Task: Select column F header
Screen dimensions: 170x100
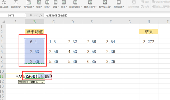Action: coord(110,22)
